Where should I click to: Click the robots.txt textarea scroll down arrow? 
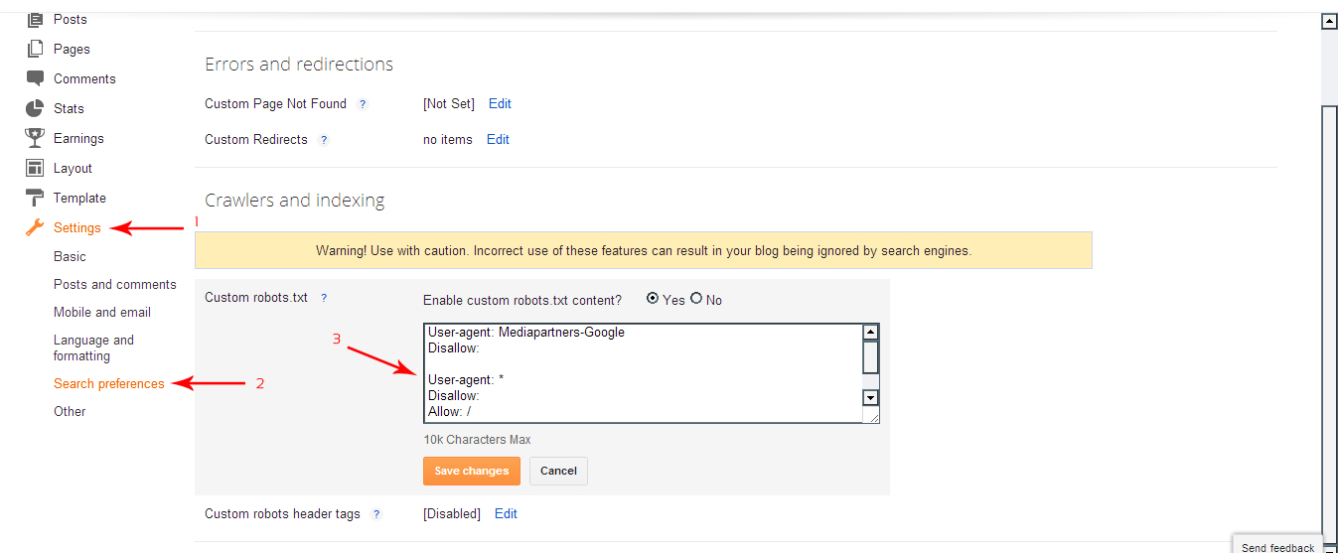coord(870,397)
